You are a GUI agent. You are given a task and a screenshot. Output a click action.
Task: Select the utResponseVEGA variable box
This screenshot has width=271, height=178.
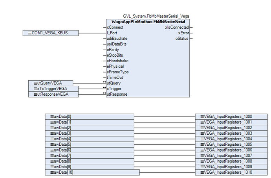[x=53, y=94]
